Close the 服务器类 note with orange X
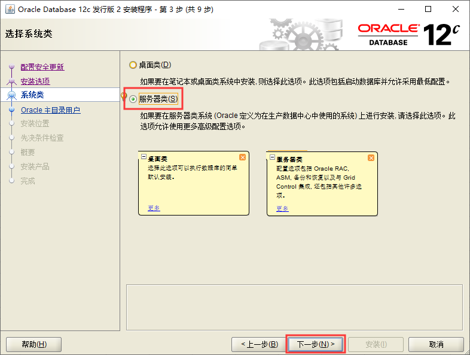 click(371, 157)
